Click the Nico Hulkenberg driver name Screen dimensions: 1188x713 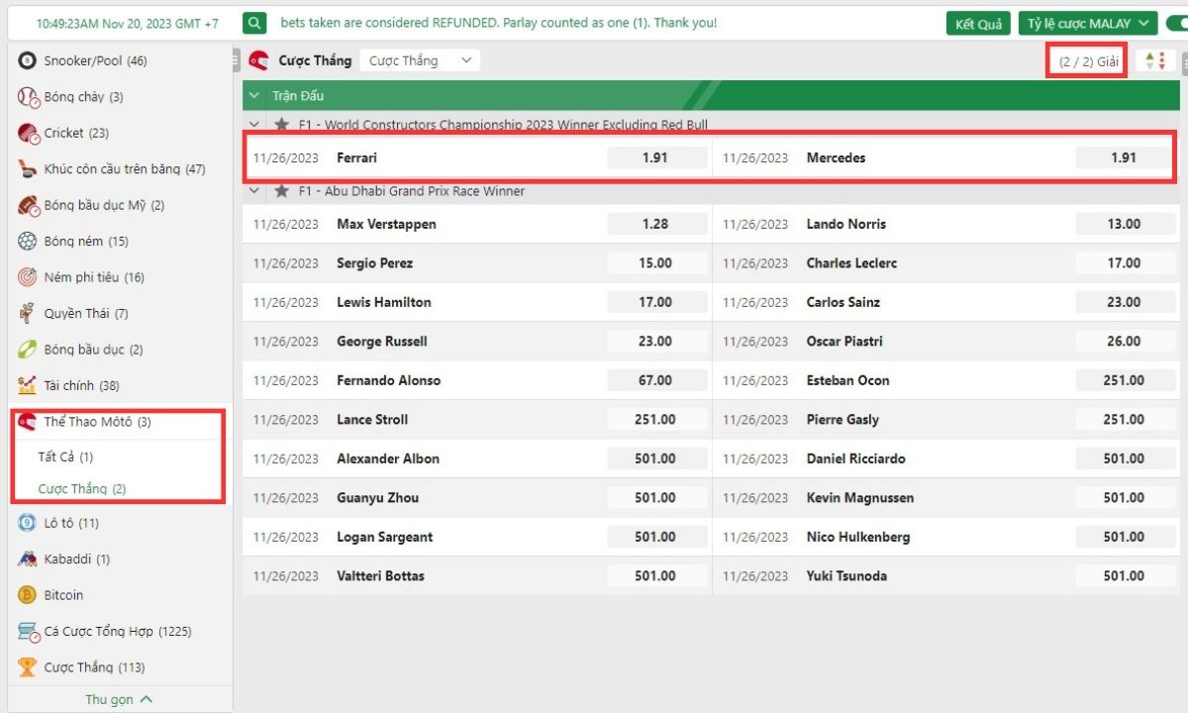pos(858,537)
